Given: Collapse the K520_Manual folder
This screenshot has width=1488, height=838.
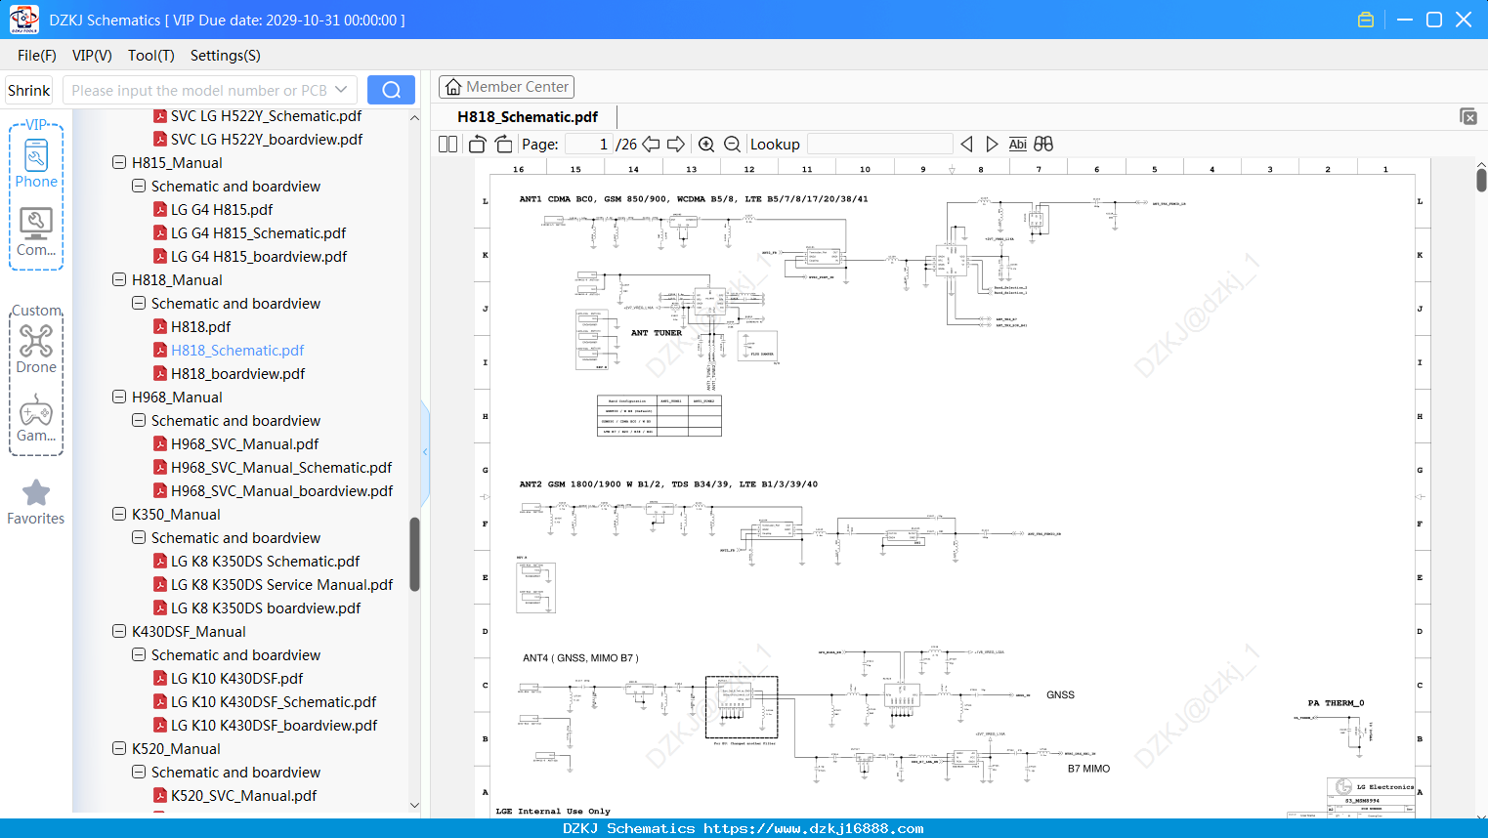Looking at the screenshot, I should [119, 748].
